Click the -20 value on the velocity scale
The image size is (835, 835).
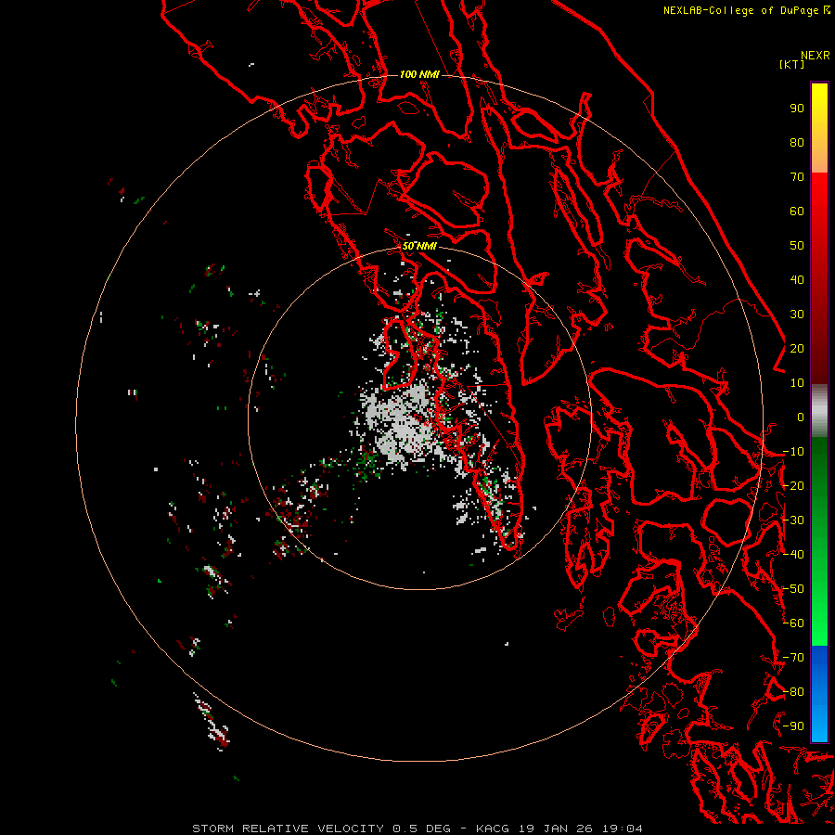tap(793, 486)
